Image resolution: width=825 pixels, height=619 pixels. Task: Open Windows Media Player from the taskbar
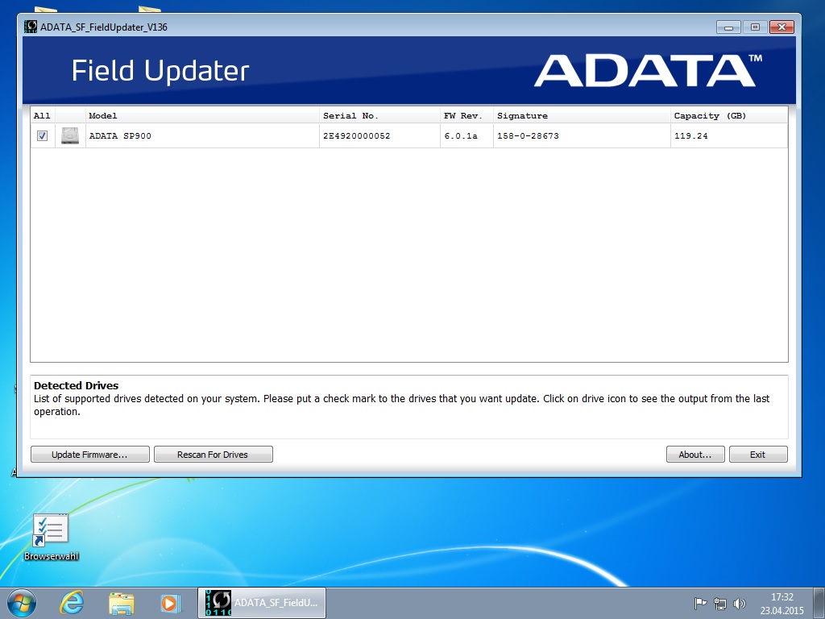170,603
